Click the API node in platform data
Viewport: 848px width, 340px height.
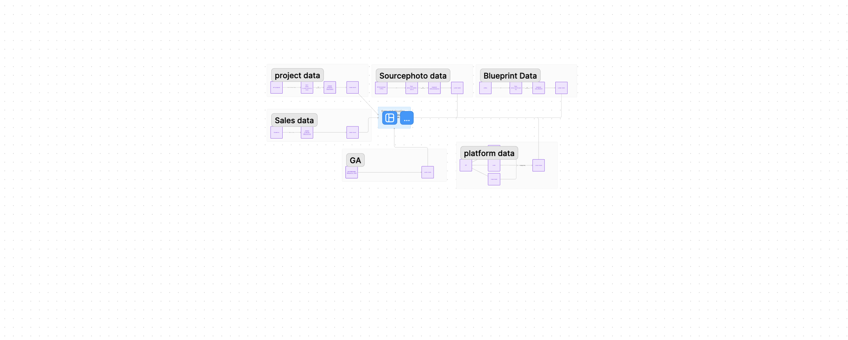click(466, 165)
